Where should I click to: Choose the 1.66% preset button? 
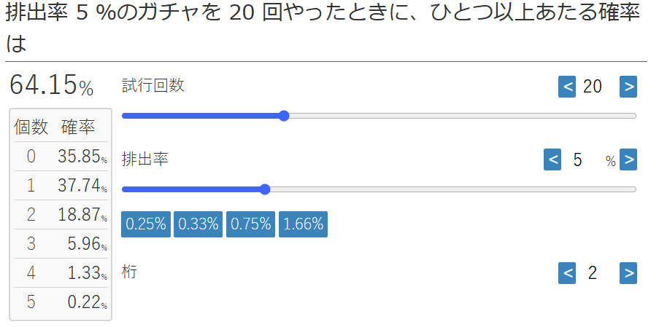click(x=303, y=224)
